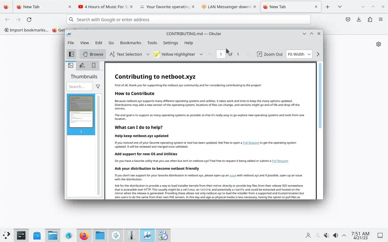This screenshot has height=242, width=388.
Task: Click the current page number field
Action: tap(221, 54)
